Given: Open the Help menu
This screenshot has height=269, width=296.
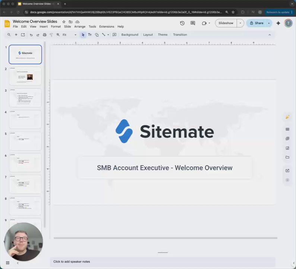Looking at the screenshot, I should [121, 27].
